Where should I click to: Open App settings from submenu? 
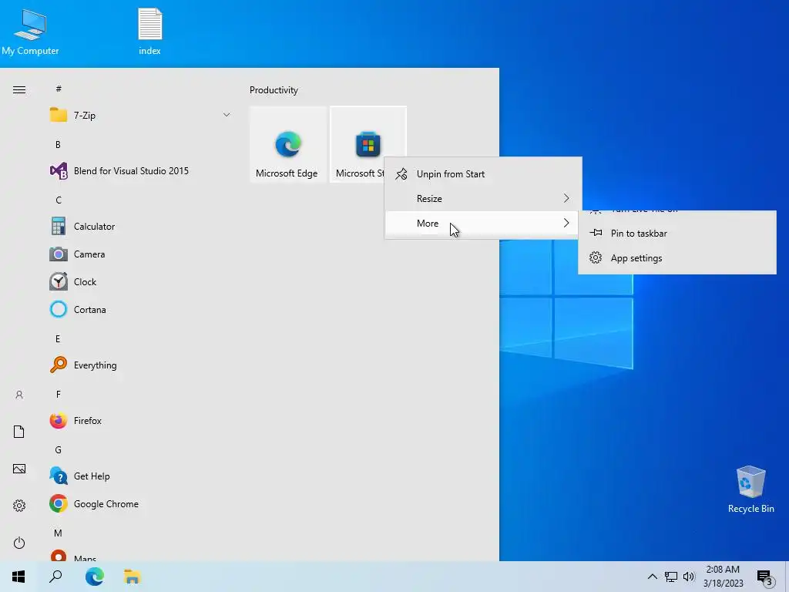[677, 257]
